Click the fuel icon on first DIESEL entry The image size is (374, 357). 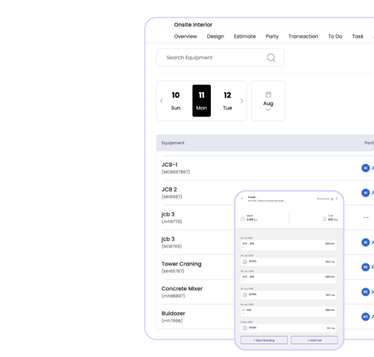pyautogui.click(x=244, y=262)
